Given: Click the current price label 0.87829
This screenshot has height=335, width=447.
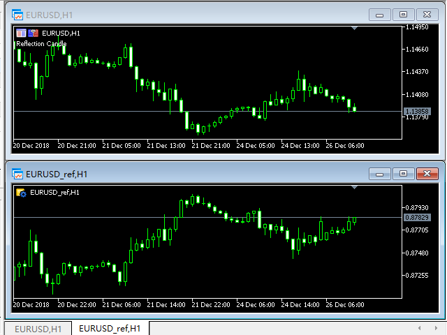Looking at the screenshot, I should click(x=417, y=218).
